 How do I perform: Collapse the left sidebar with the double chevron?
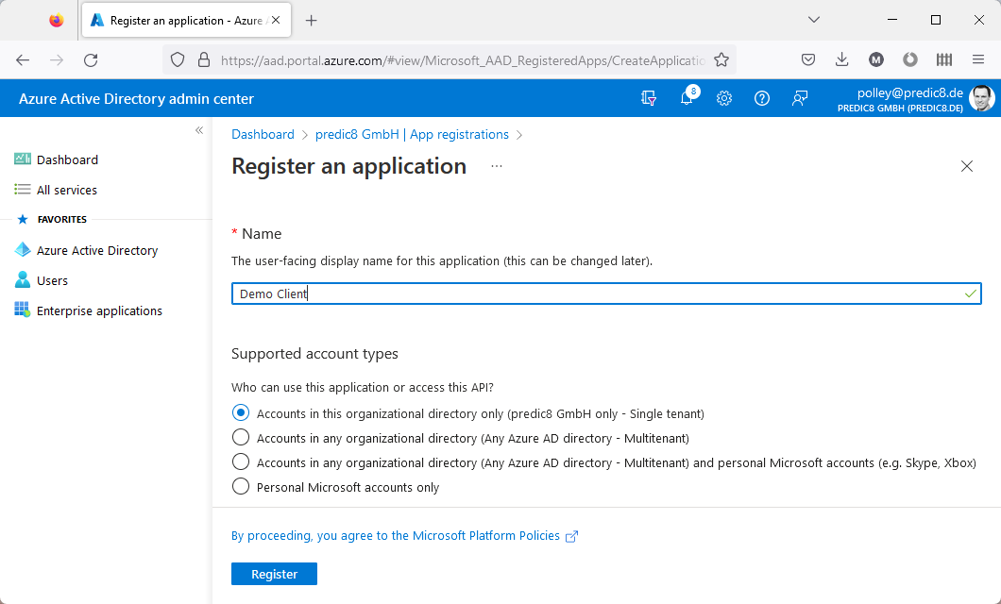(x=199, y=131)
